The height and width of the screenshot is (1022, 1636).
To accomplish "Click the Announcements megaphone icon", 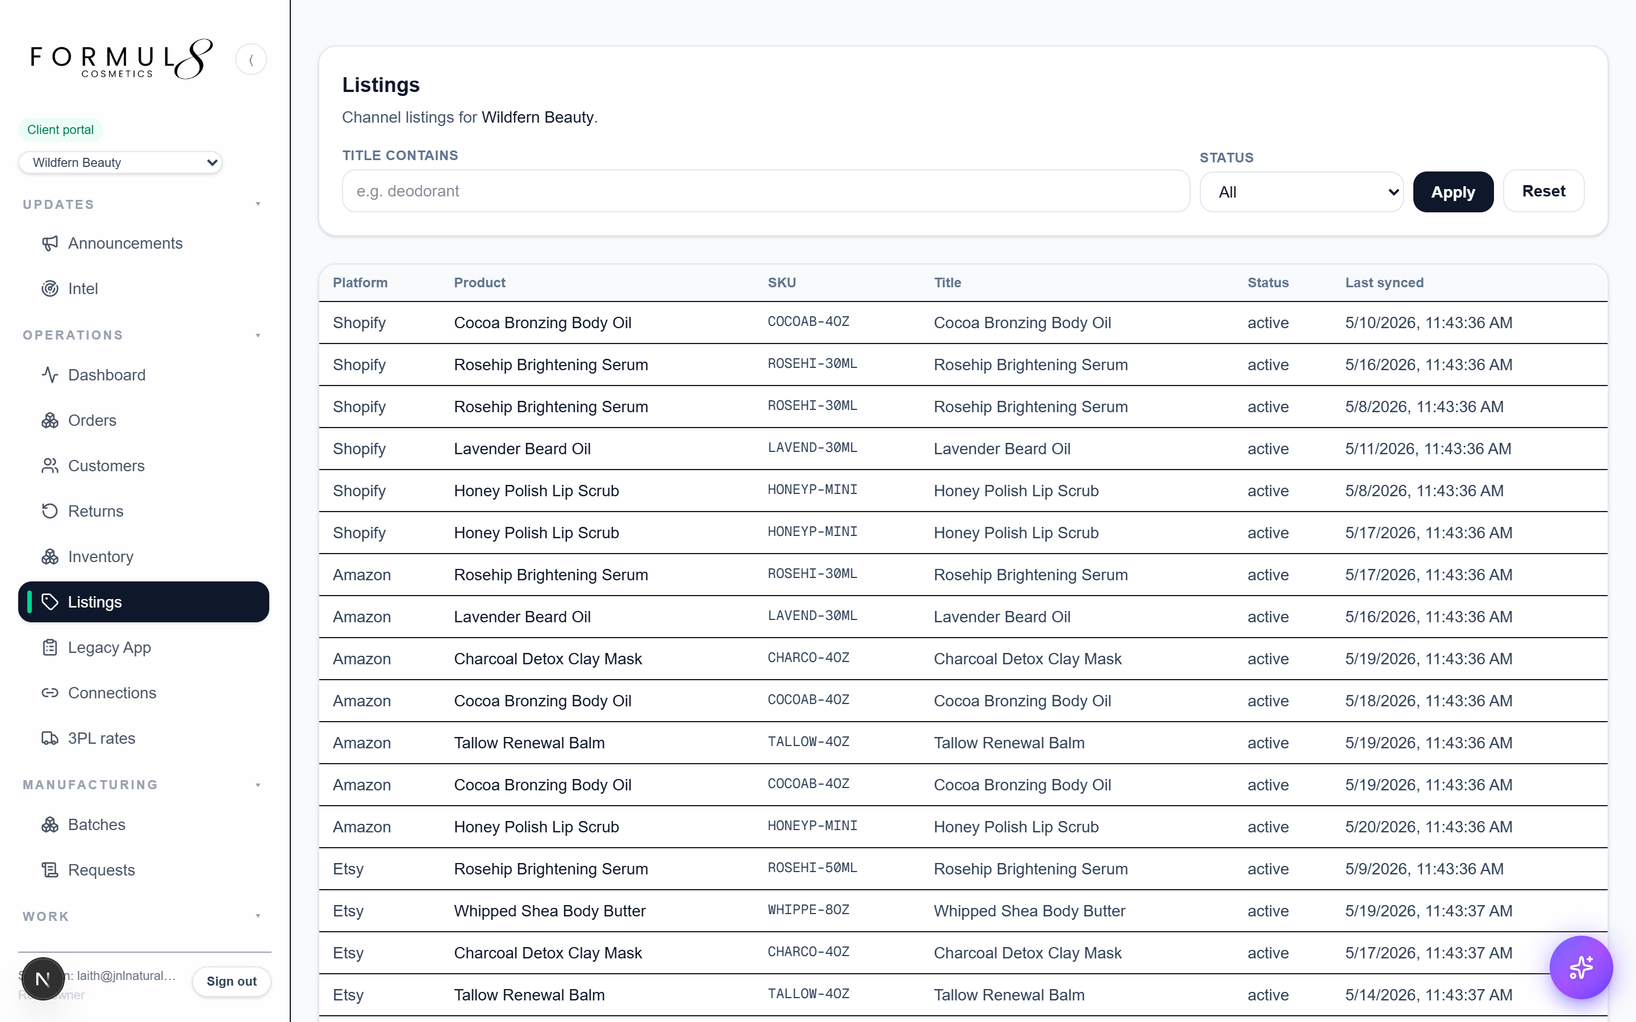I will pyautogui.click(x=50, y=244).
